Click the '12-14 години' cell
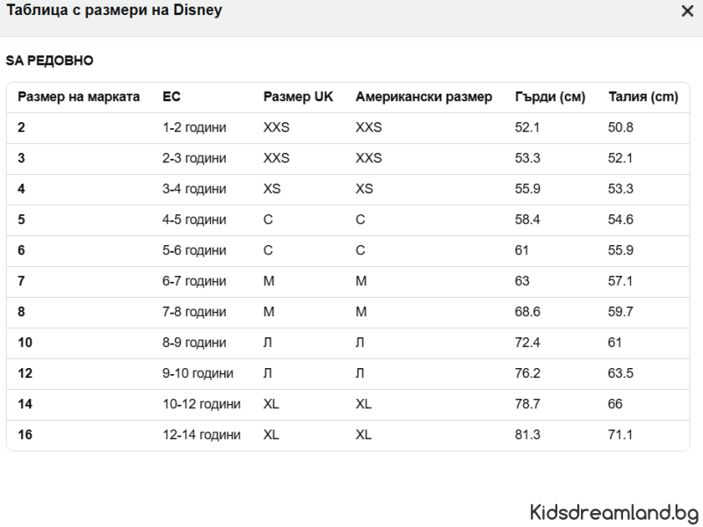The image size is (703, 527). point(201,435)
